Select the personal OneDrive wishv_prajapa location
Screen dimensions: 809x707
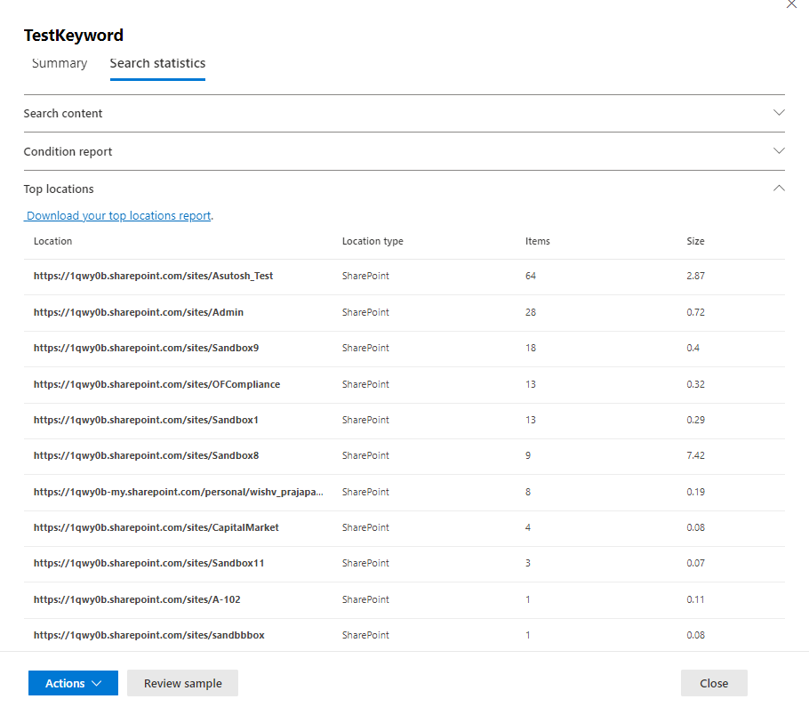pos(178,492)
